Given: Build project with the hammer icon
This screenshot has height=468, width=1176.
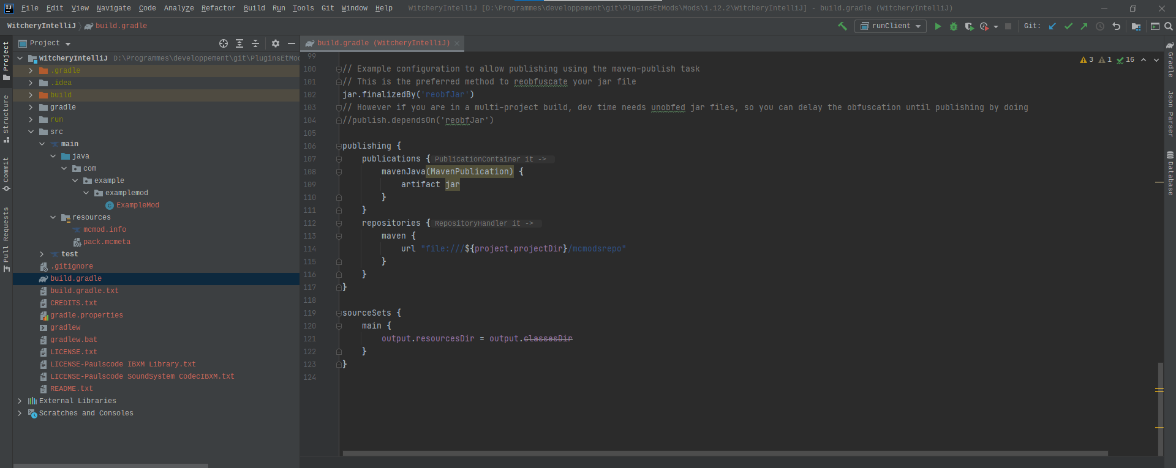Looking at the screenshot, I should point(842,26).
